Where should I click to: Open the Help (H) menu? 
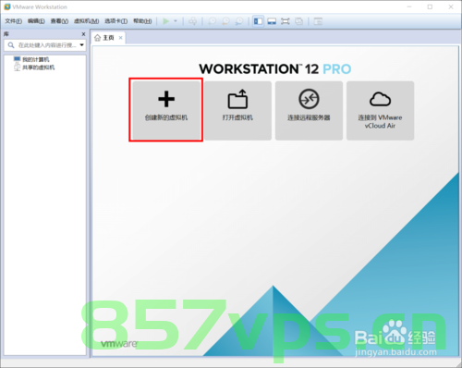142,21
